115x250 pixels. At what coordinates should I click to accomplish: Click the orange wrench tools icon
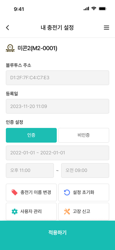67,212
